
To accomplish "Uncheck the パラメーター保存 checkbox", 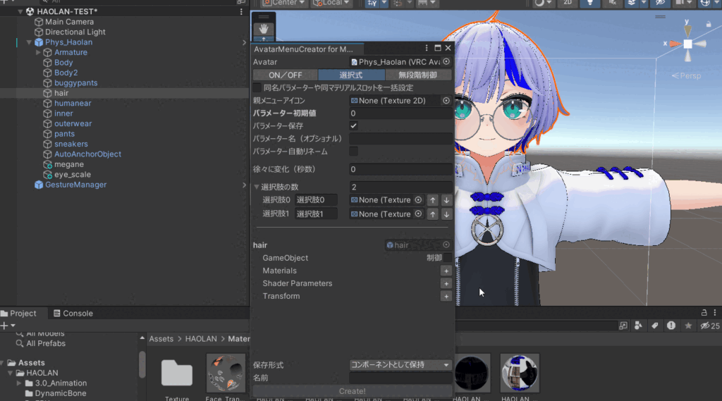I will click(x=353, y=125).
